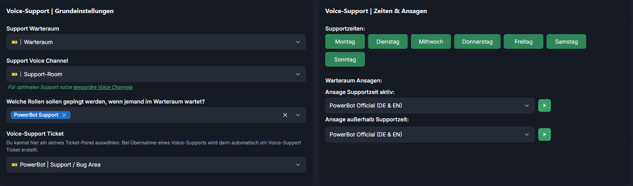
Task: Click the ticket panel icon beside PowerBot
Action: pyautogui.click(x=15, y=165)
